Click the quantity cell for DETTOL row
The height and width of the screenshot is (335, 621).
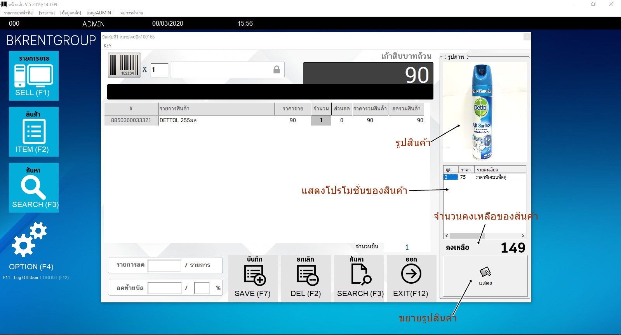pyautogui.click(x=321, y=120)
